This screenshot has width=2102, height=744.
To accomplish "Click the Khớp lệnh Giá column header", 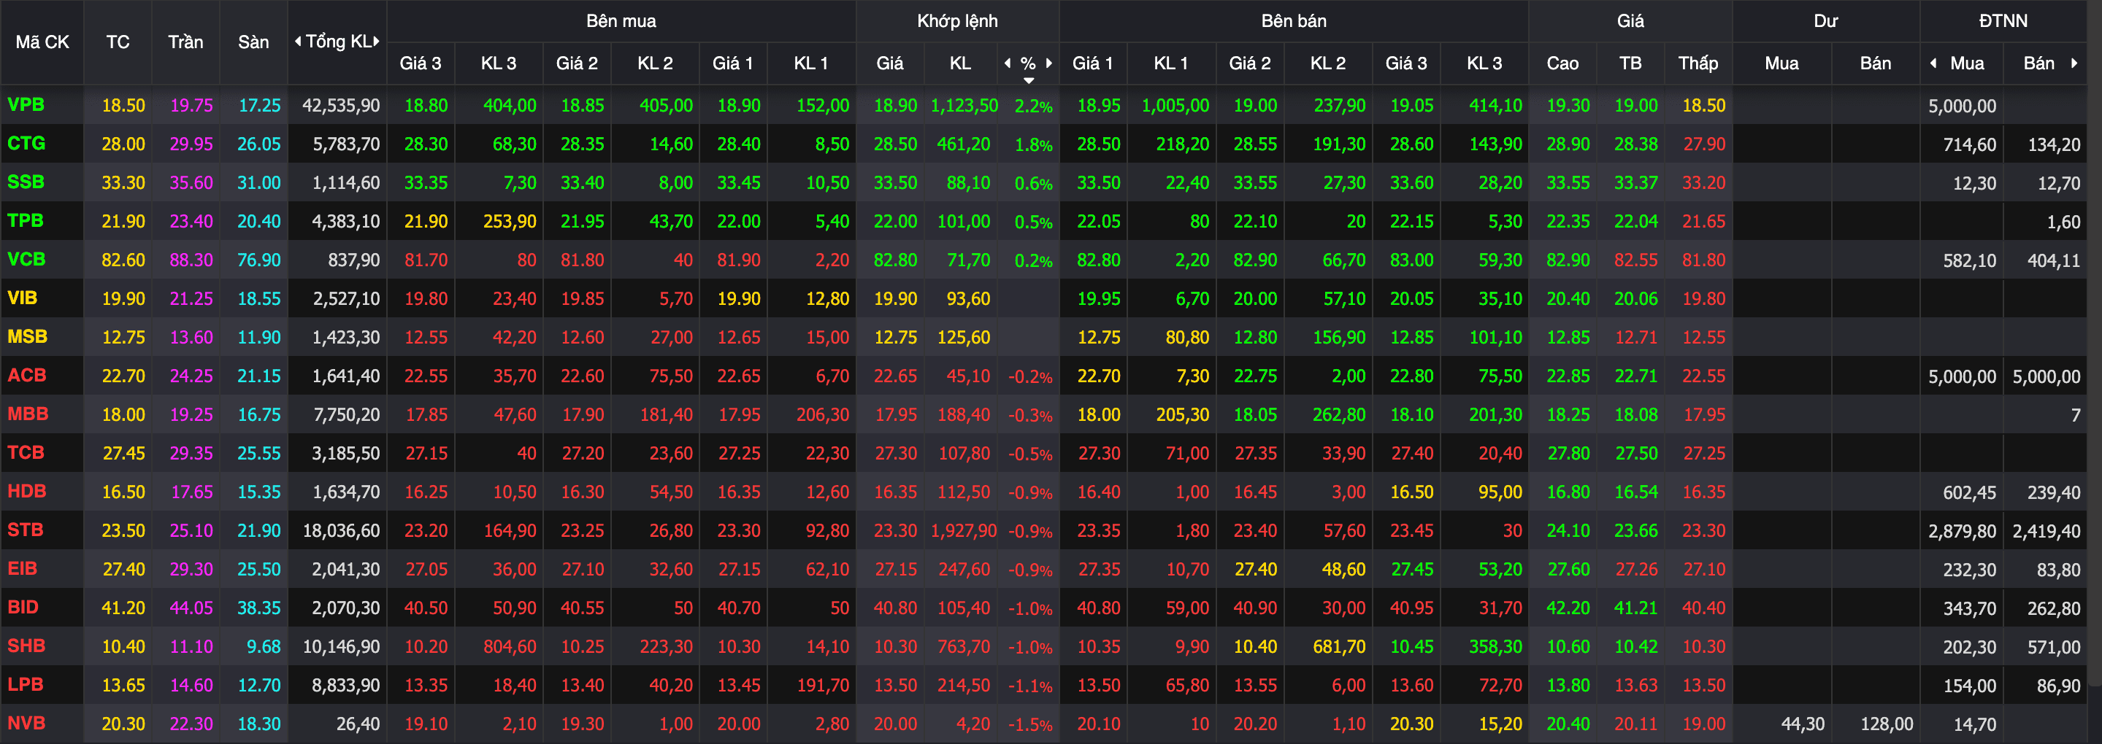I will click(889, 63).
